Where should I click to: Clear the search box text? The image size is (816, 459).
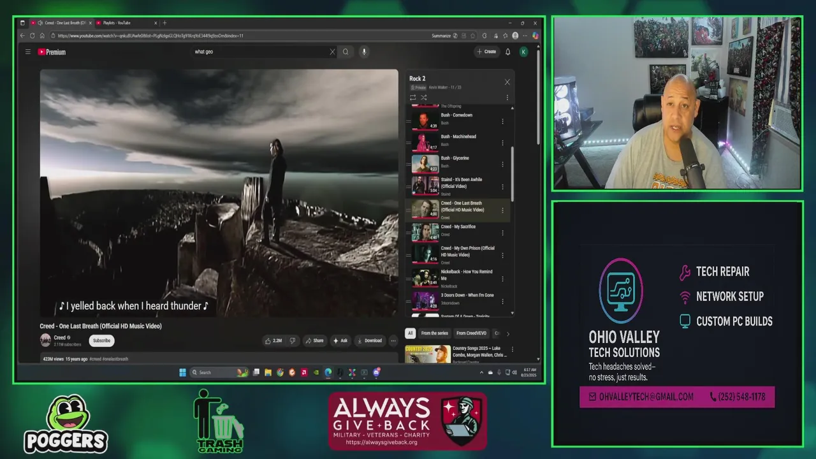pyautogui.click(x=332, y=52)
